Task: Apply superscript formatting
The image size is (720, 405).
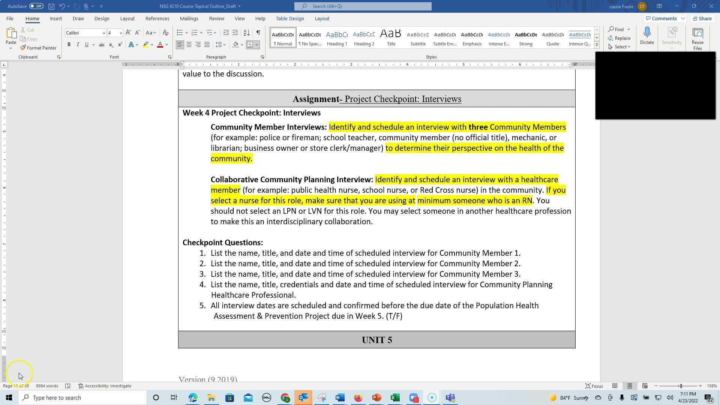Action: coord(120,44)
